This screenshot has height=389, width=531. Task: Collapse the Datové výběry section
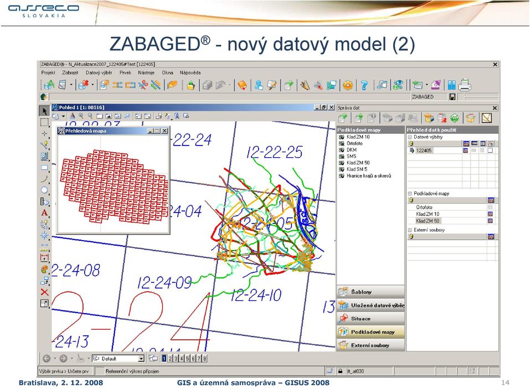410,137
